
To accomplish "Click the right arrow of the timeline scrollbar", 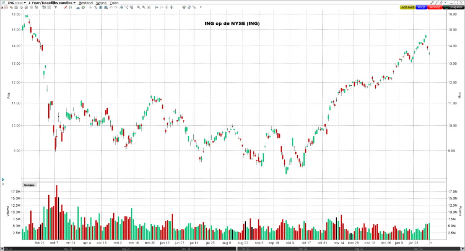I will [x=462, y=248].
